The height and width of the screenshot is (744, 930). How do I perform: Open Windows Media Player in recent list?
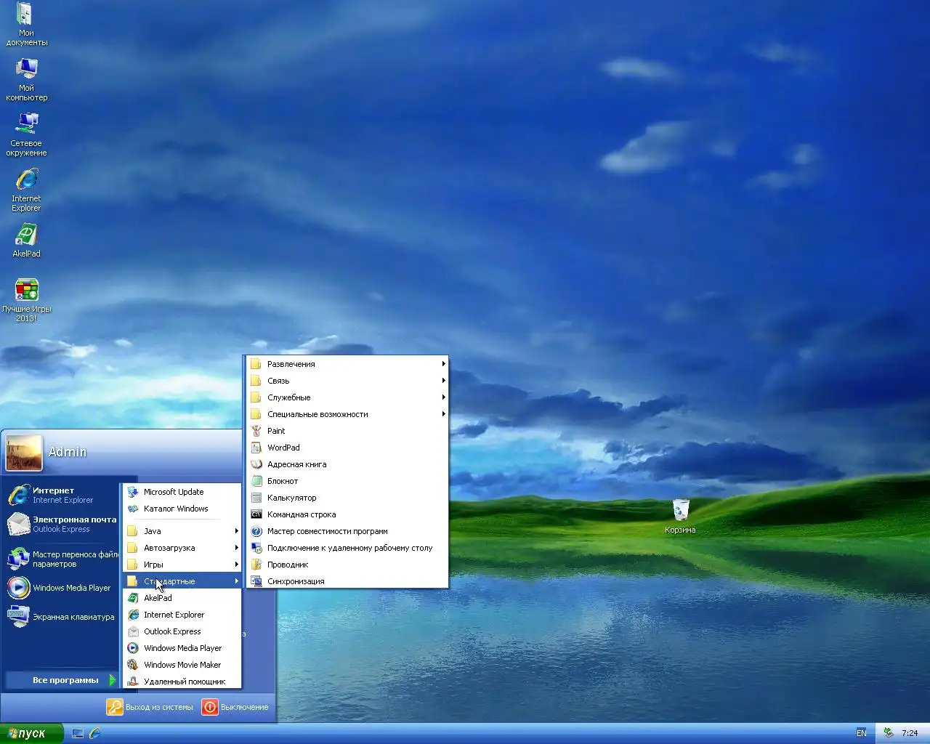pos(61,588)
